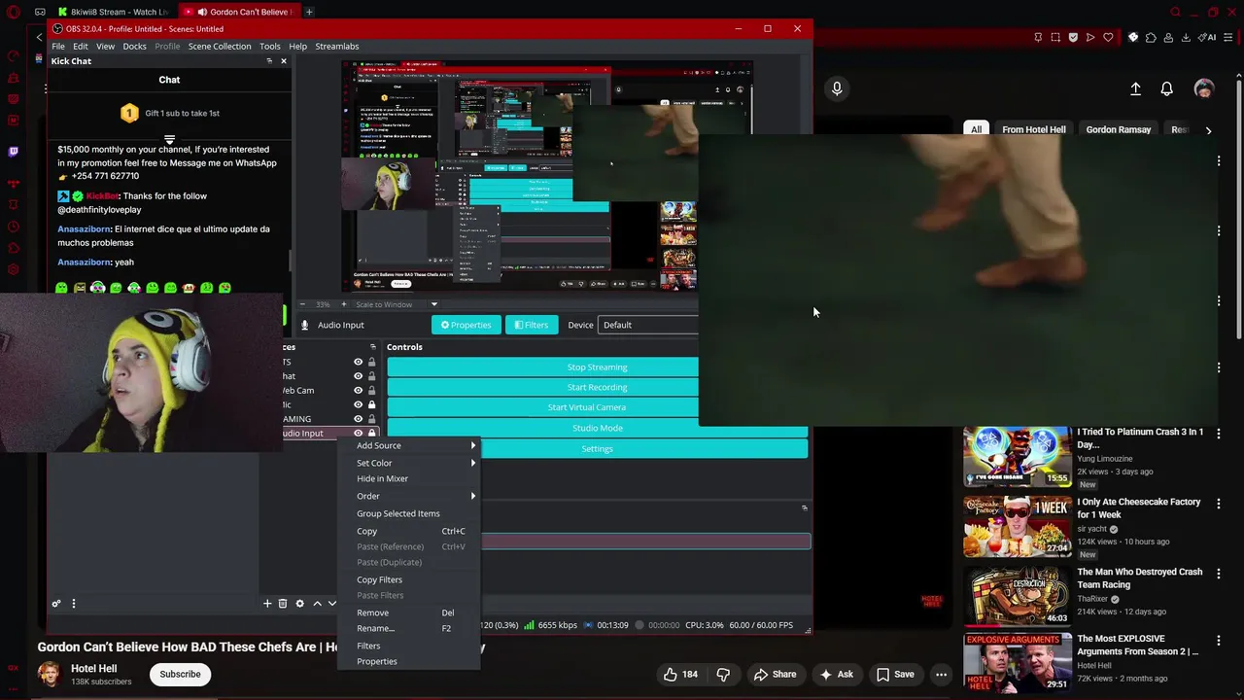Switch to the 8kiwii8 Stream browser tab
This screenshot has height=700, width=1244.
point(116,12)
